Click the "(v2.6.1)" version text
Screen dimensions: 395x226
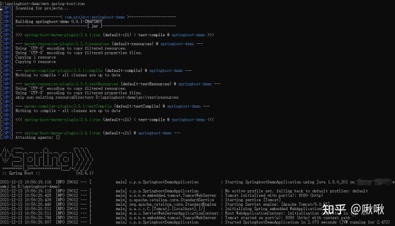pos(84,173)
